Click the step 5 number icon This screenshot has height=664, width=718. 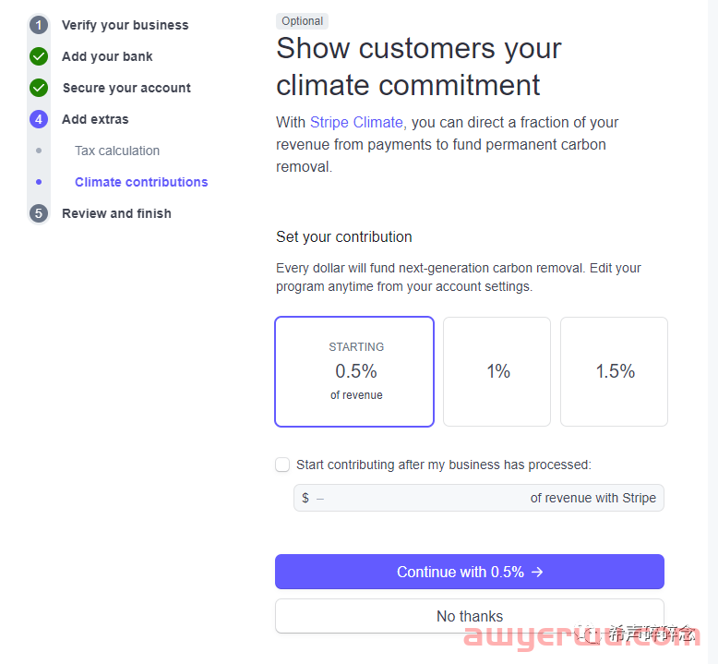pos(39,213)
